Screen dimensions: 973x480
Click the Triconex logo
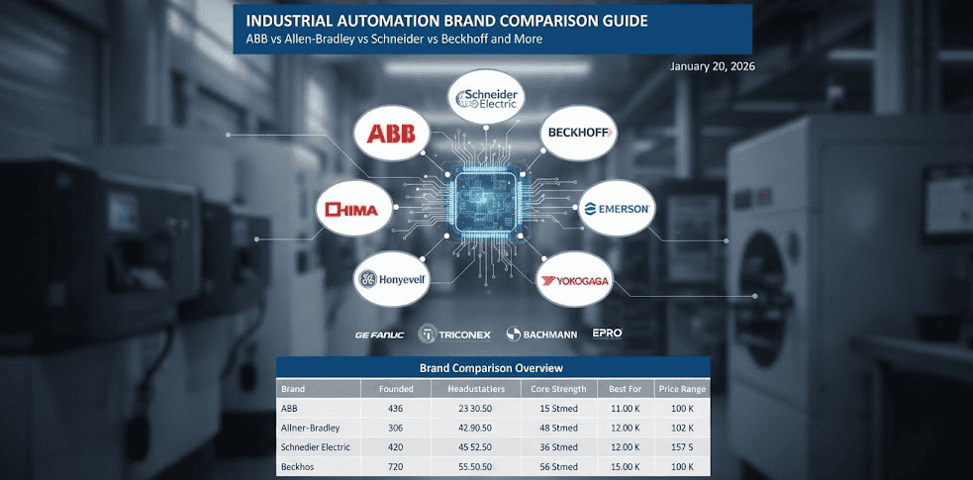455,335
